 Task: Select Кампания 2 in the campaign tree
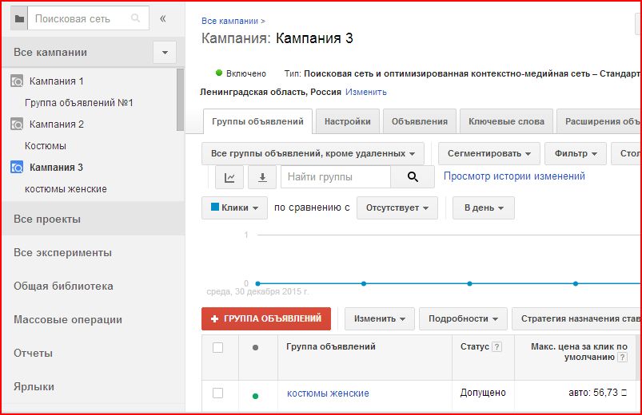57,124
